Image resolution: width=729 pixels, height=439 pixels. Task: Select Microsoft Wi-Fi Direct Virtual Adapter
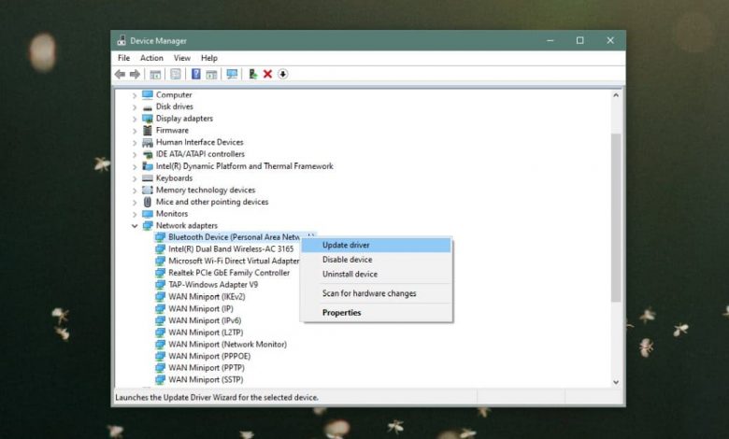(x=234, y=262)
